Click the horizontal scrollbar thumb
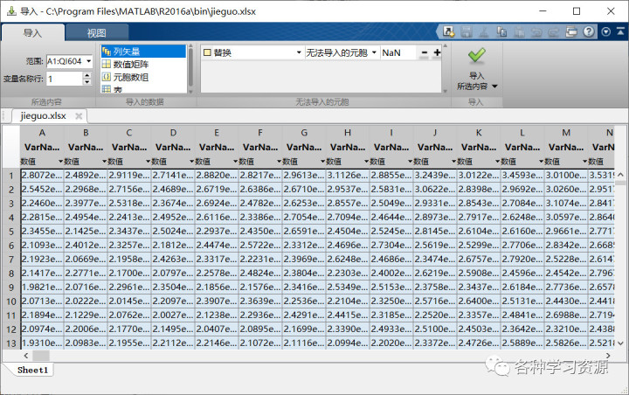629x395 pixels. 41,356
